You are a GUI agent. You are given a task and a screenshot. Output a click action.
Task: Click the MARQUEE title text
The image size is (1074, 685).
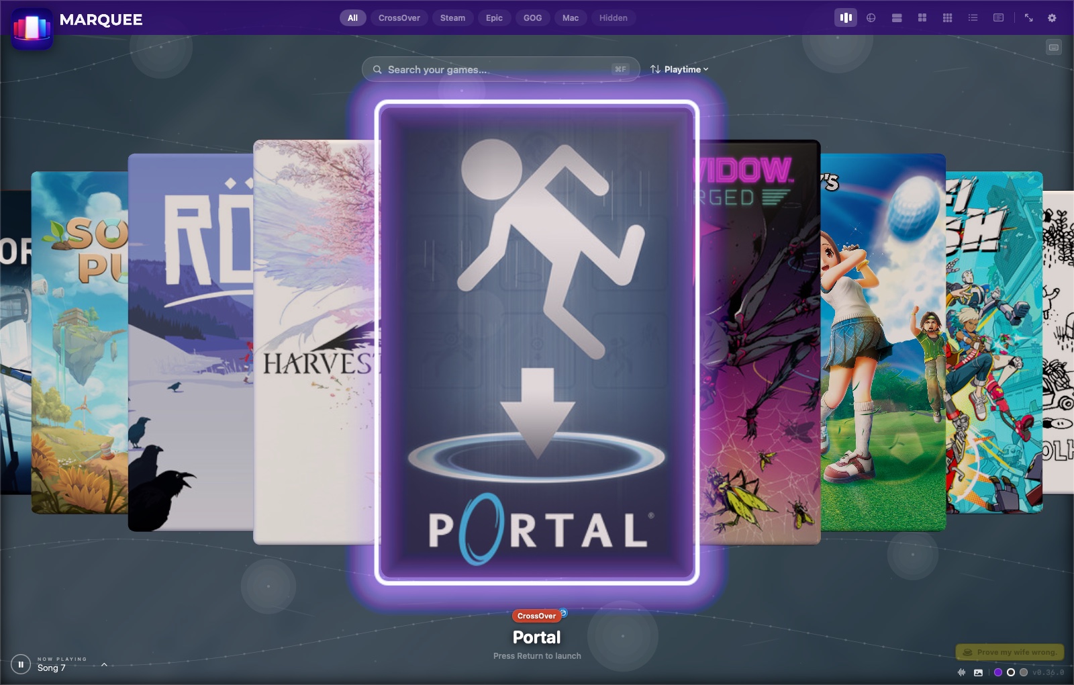pos(101,19)
